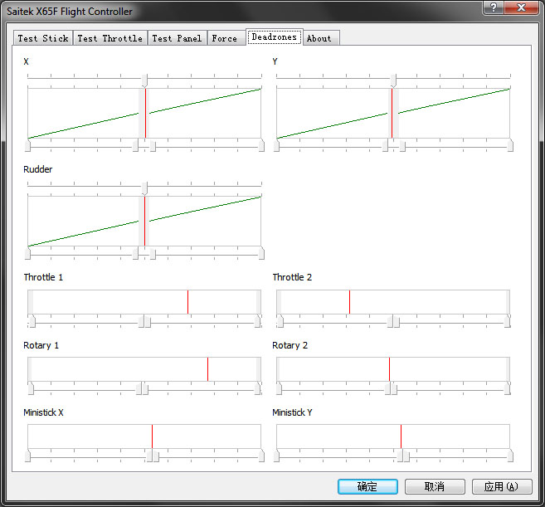The image size is (545, 507).
Task: Open the Test Throttle tab
Action: tap(110, 38)
